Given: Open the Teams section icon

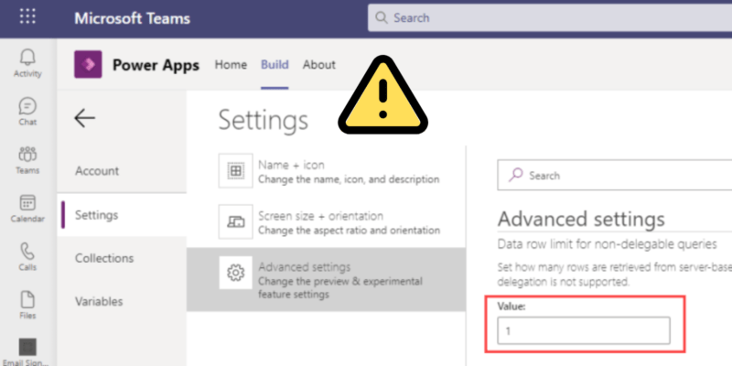Looking at the screenshot, I should (27, 158).
